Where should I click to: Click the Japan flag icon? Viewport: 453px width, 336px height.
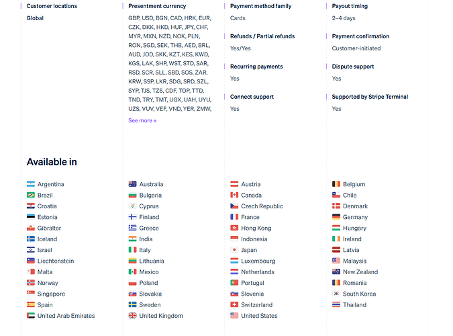coord(234,250)
